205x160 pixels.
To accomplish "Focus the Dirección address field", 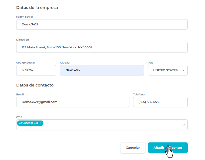I will (102, 47).
